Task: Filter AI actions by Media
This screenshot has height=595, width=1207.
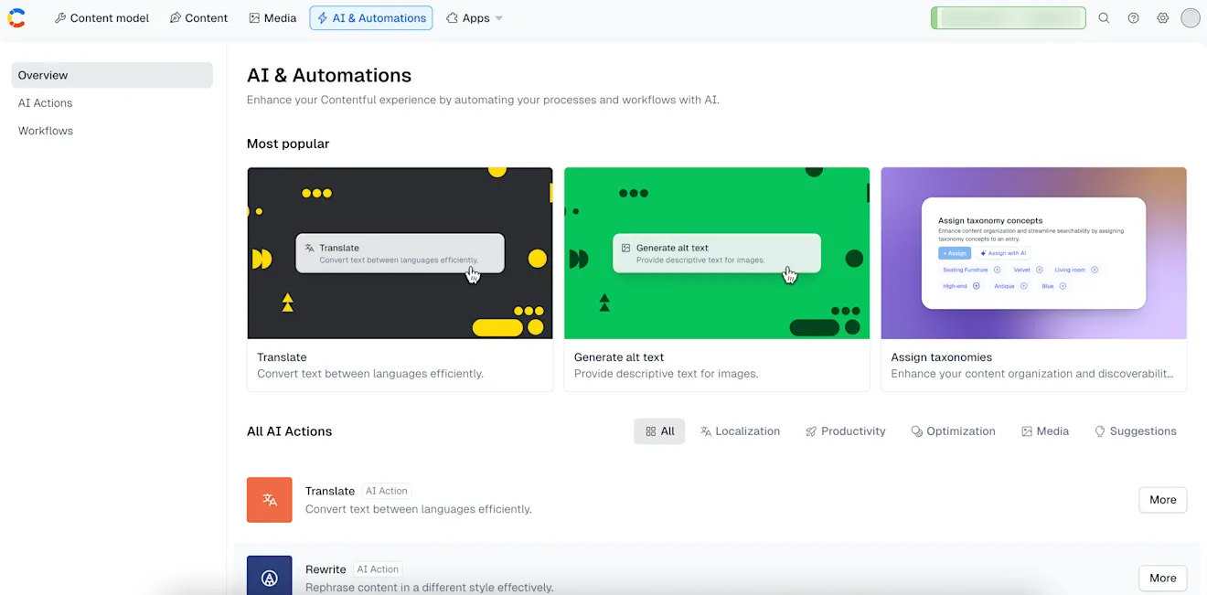Action: coord(1045,431)
